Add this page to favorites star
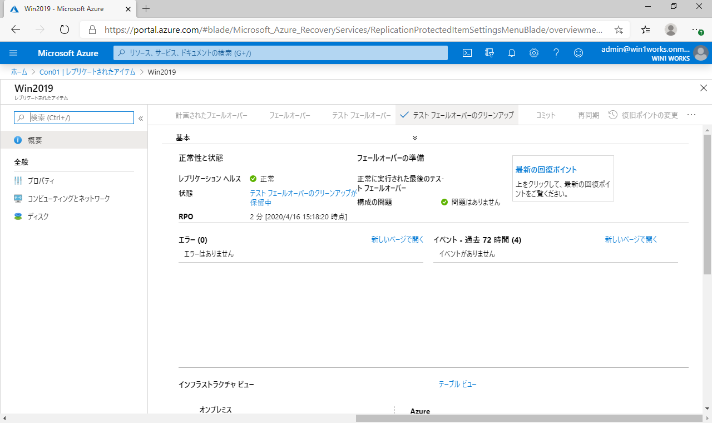Viewport: 712px width, 423px height. pyautogui.click(x=619, y=29)
